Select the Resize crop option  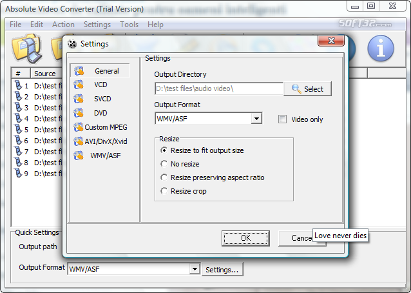pos(164,192)
